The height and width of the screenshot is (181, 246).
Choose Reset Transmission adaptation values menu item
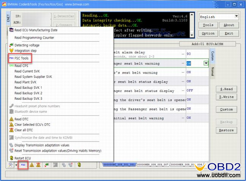(x=58, y=151)
